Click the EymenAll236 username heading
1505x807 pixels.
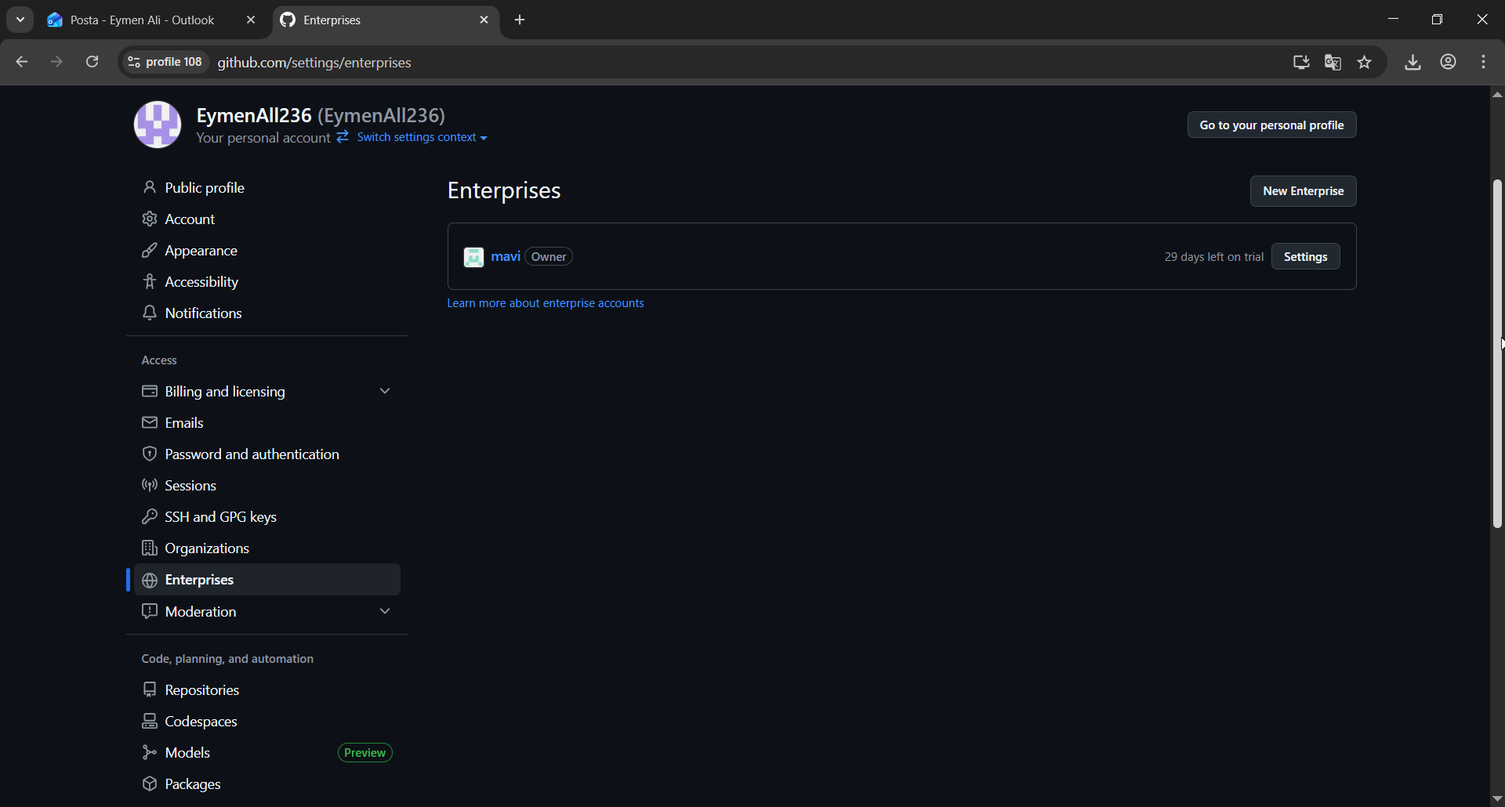[x=254, y=115]
